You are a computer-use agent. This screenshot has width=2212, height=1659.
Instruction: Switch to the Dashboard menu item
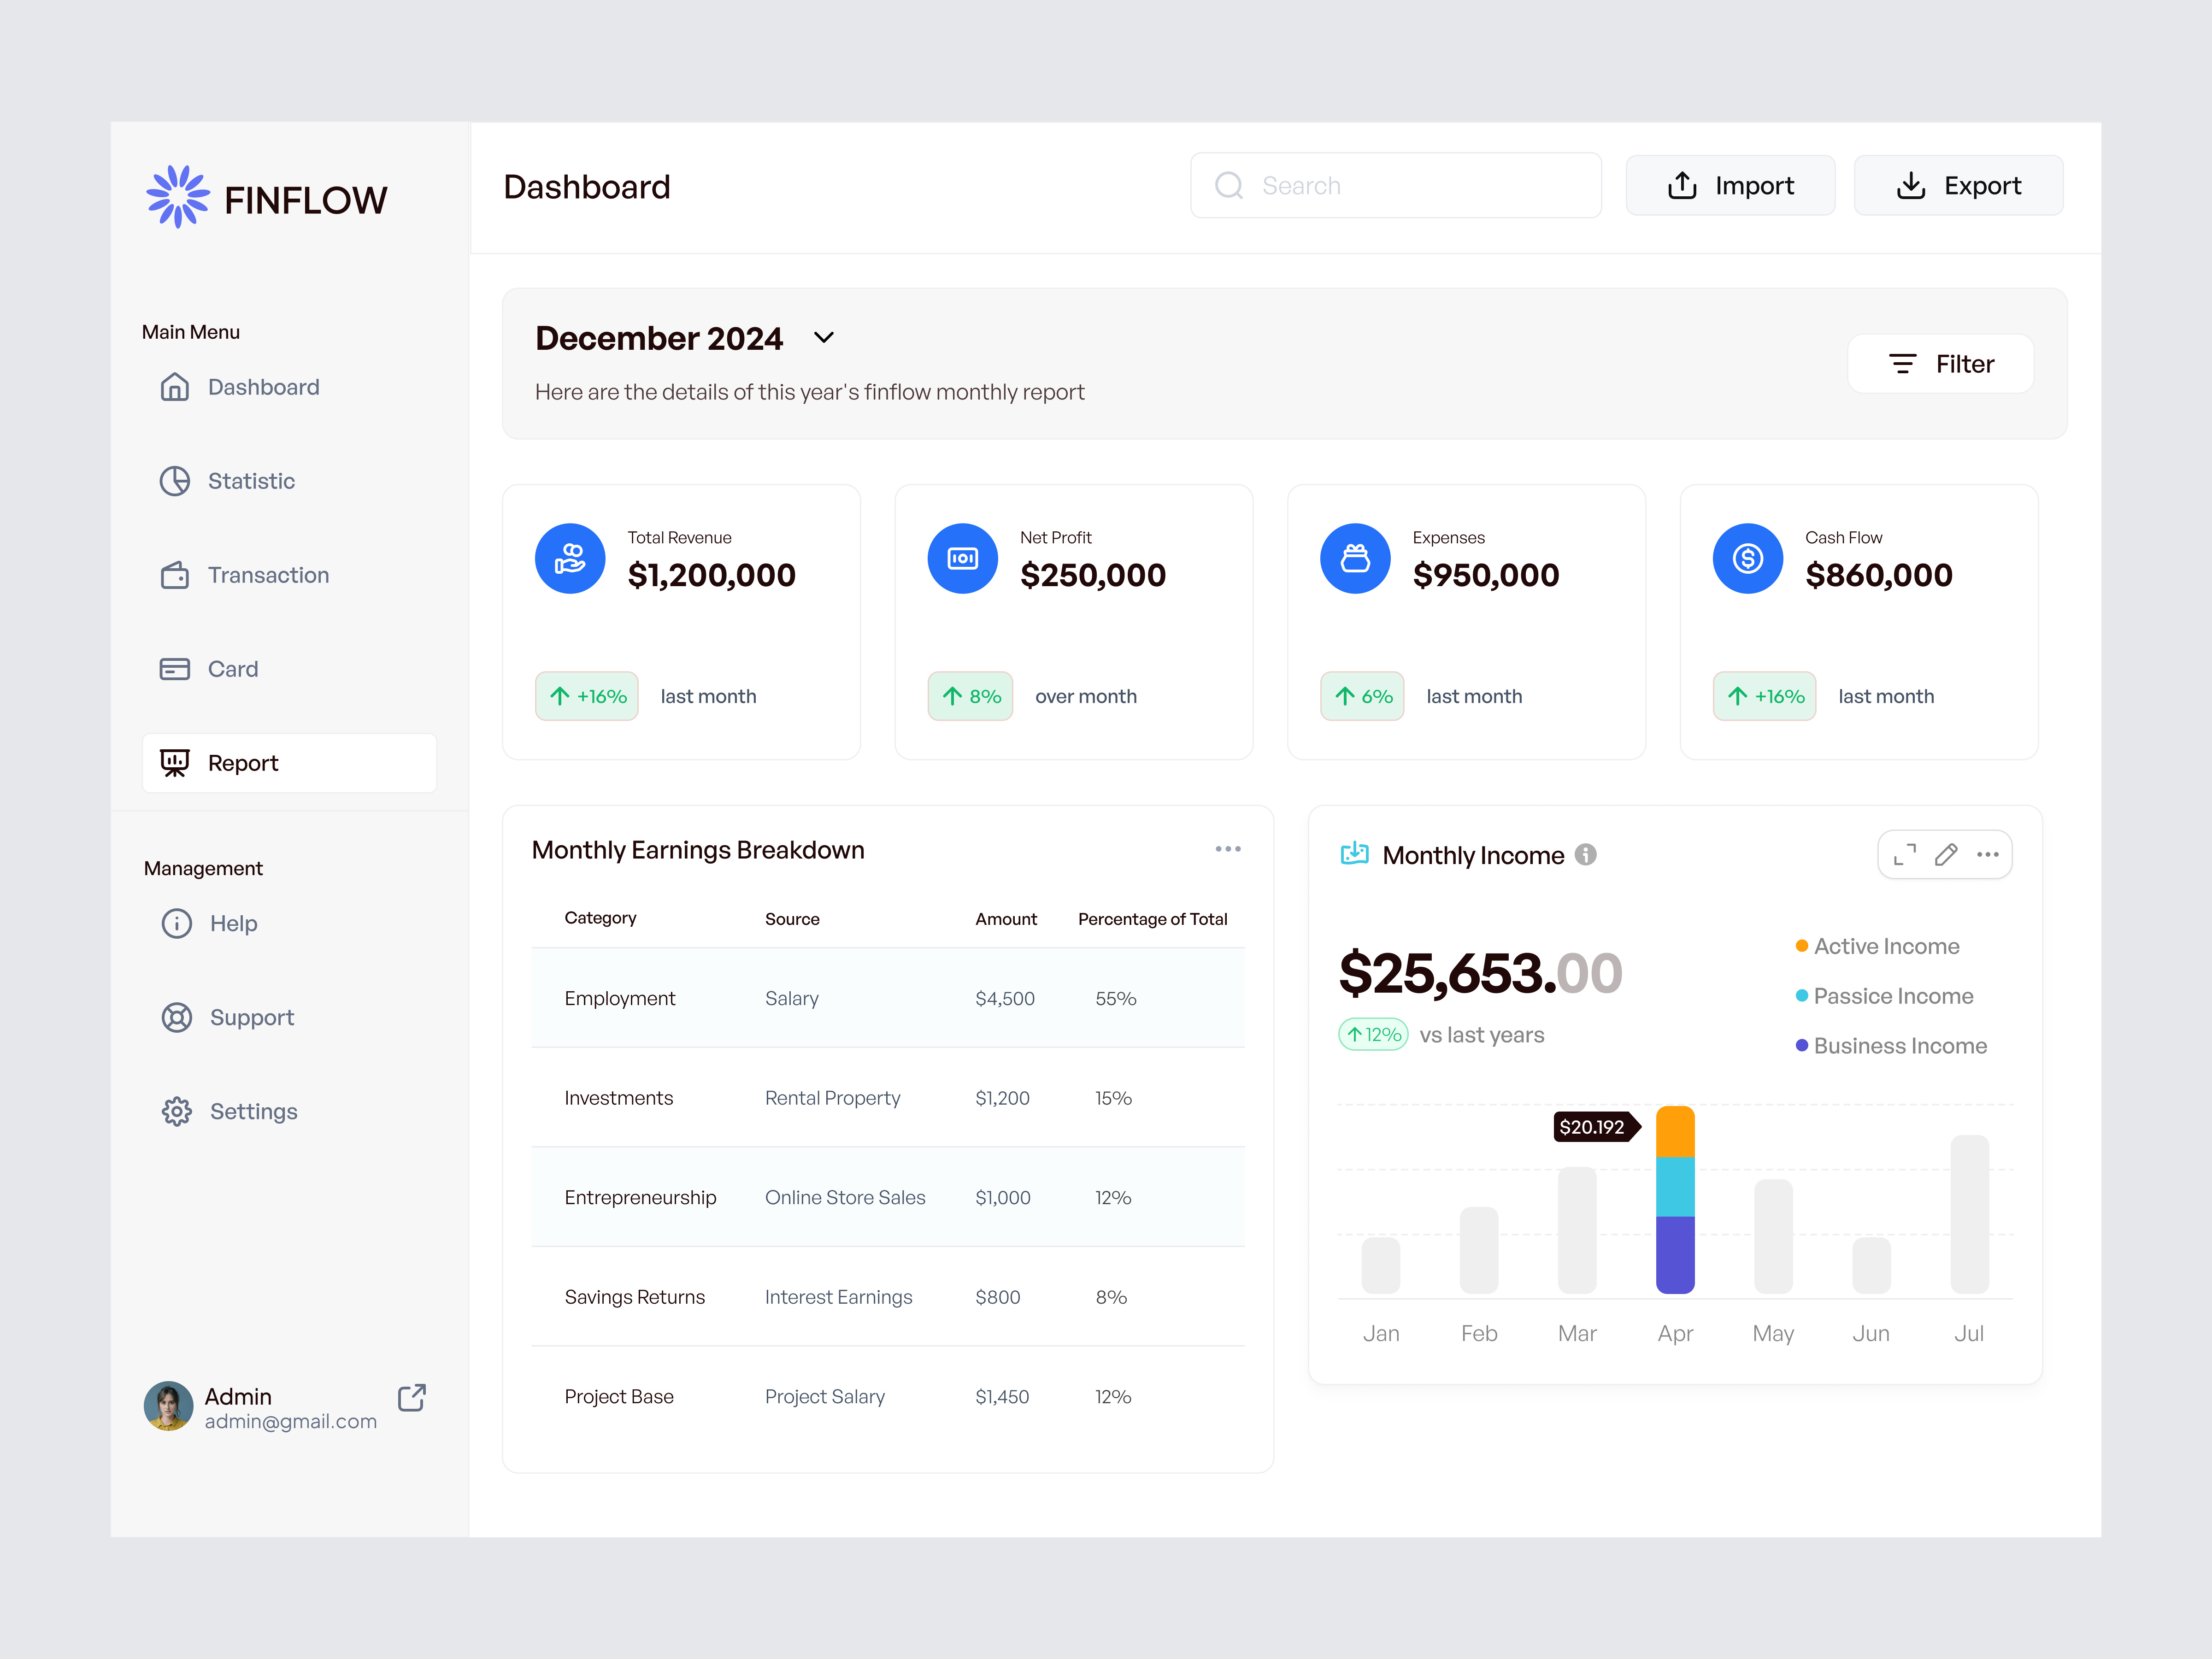[263, 387]
